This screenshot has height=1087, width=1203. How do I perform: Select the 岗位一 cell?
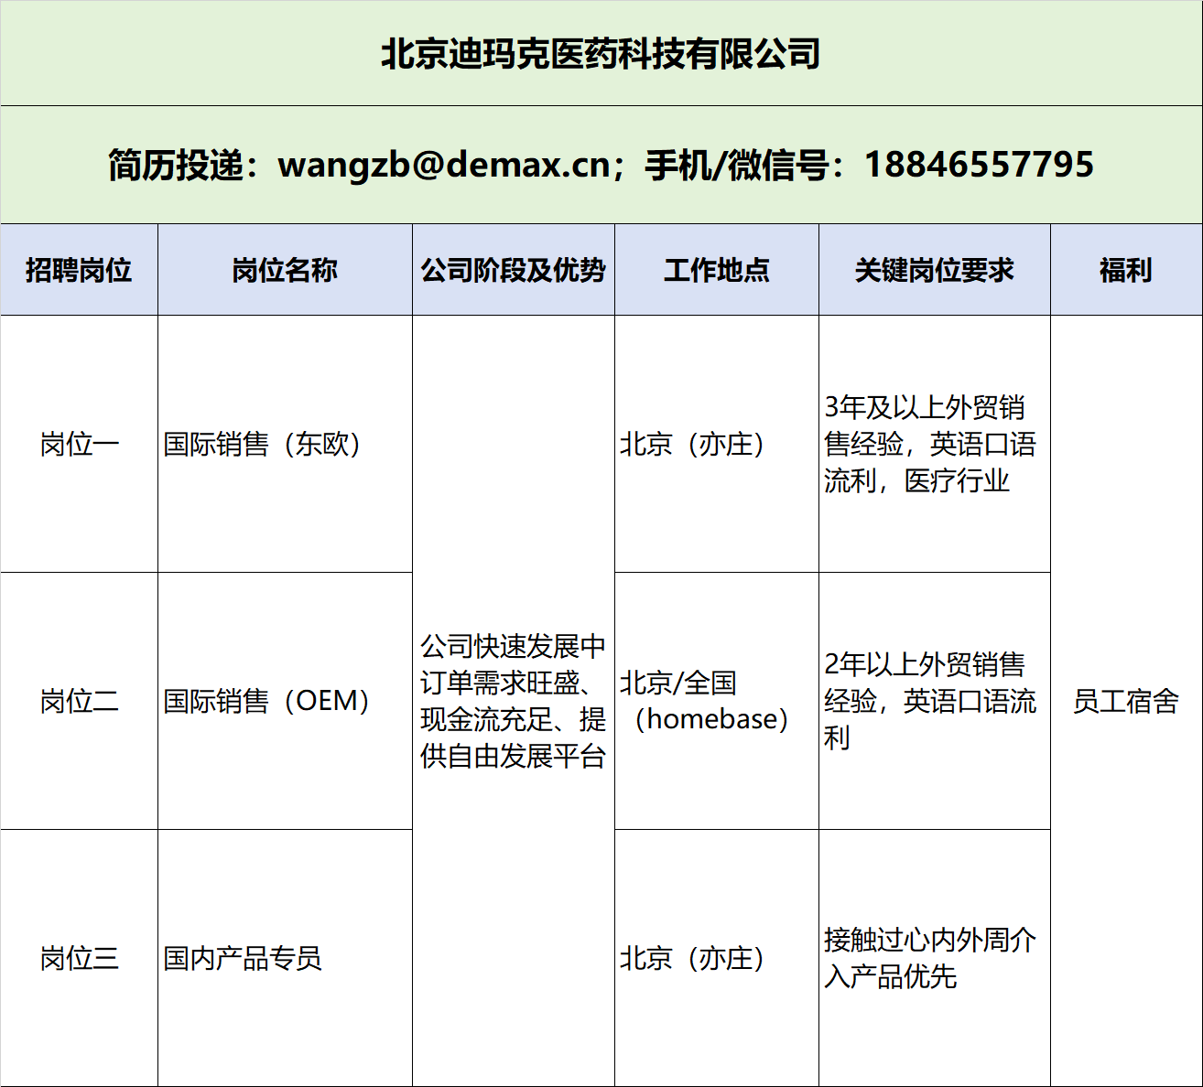point(79,444)
